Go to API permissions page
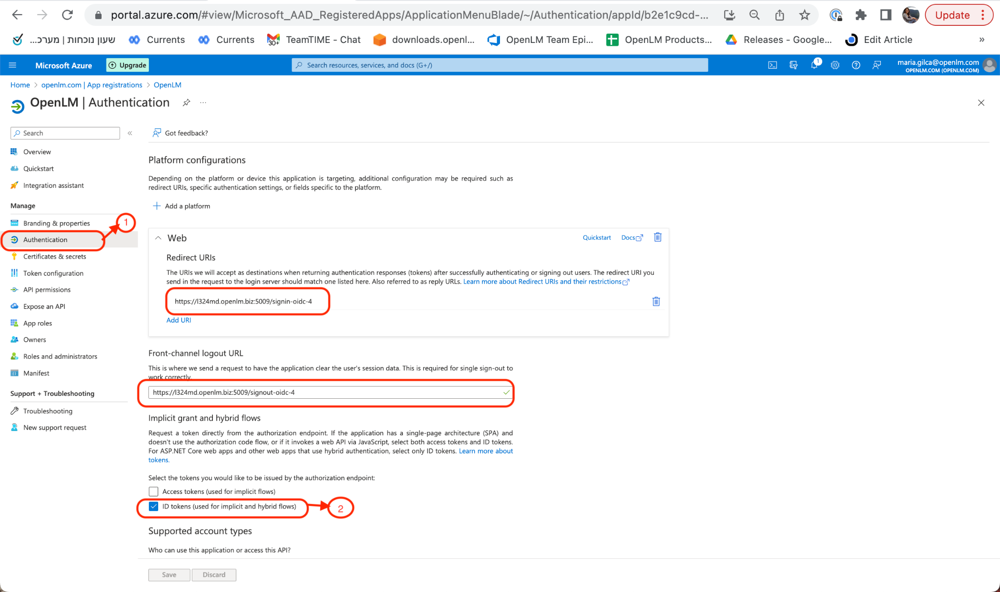Screen dimensions: 1000x592 click(47, 289)
